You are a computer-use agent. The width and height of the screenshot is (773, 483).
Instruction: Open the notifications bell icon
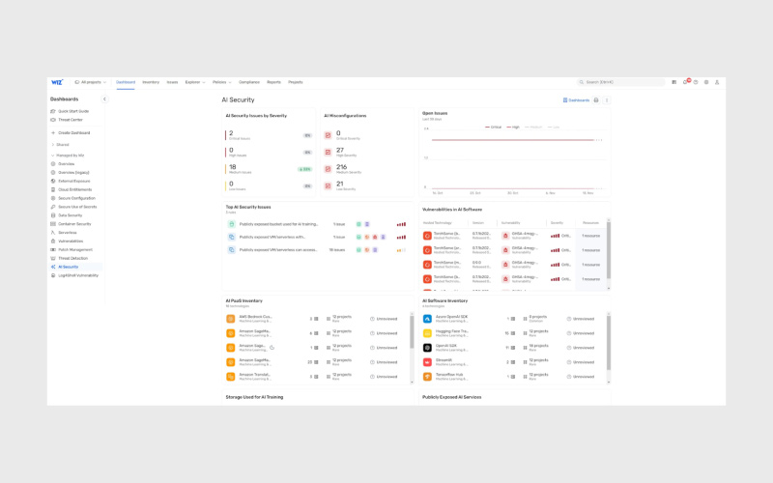[x=685, y=82]
